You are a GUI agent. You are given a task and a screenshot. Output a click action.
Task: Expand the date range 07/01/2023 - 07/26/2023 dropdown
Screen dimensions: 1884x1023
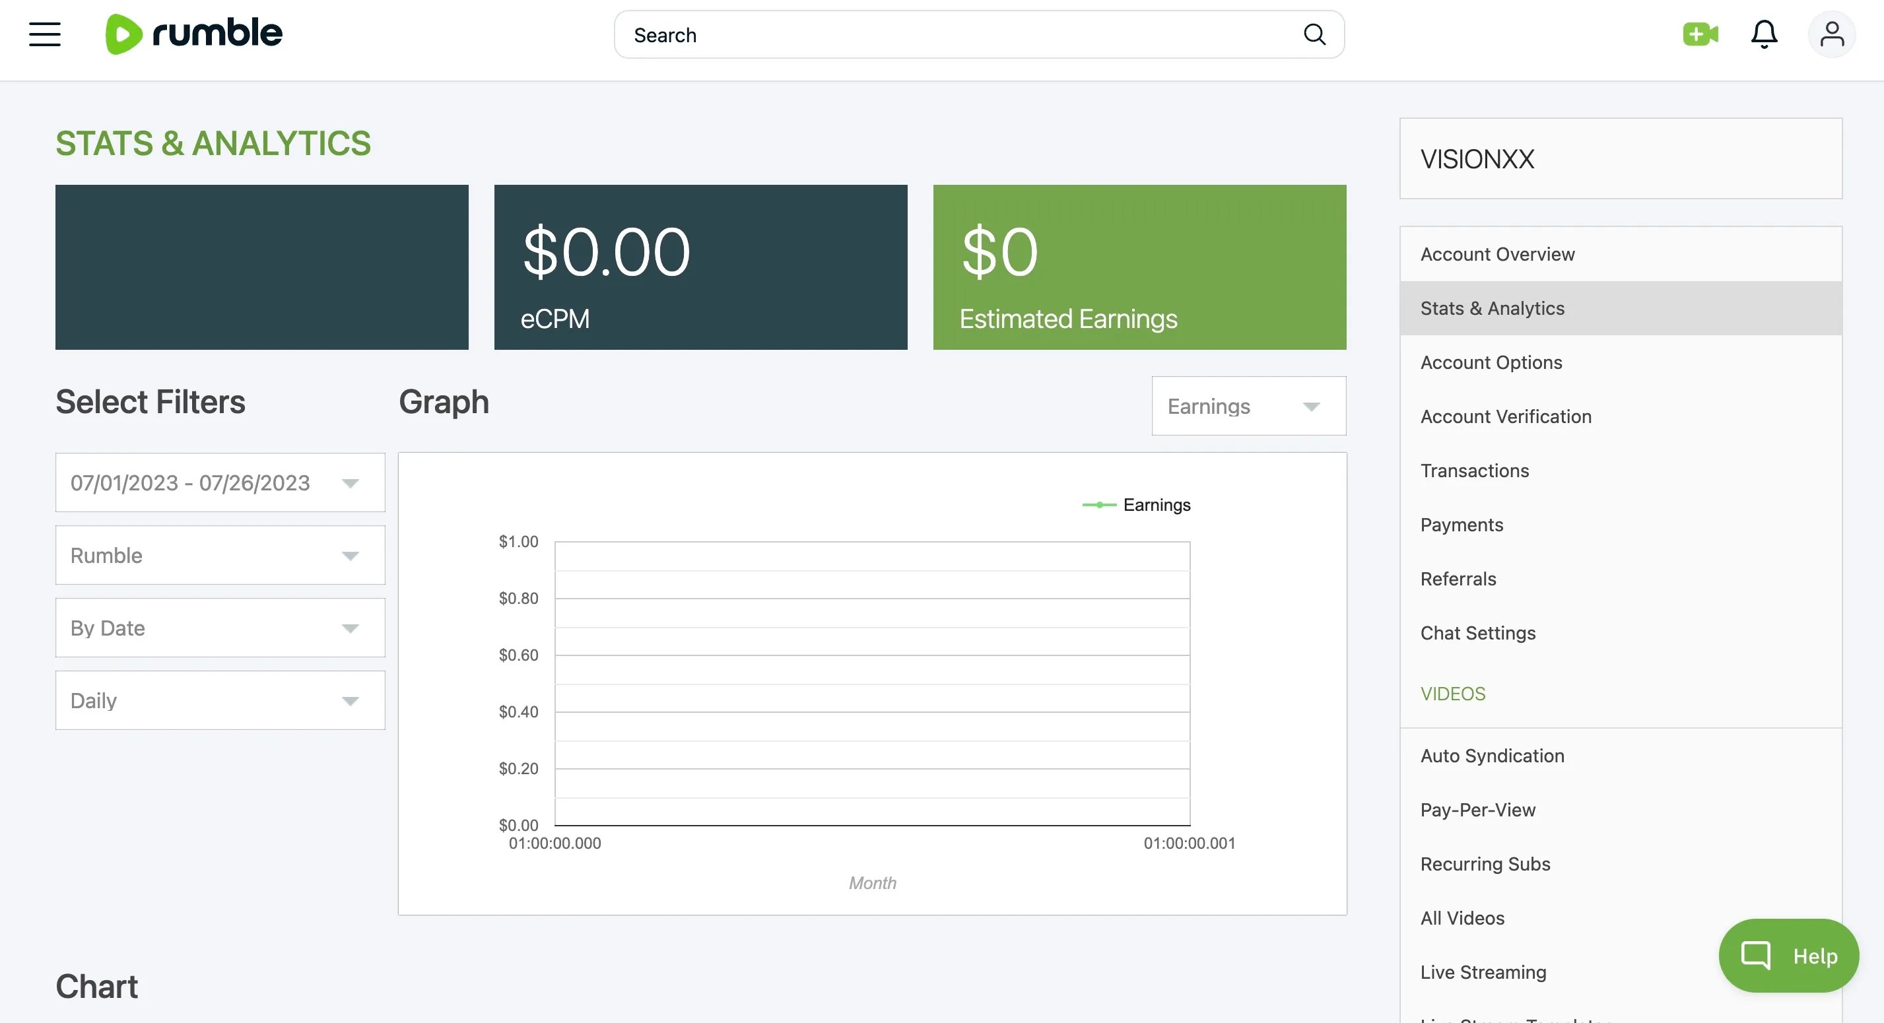pyautogui.click(x=220, y=482)
